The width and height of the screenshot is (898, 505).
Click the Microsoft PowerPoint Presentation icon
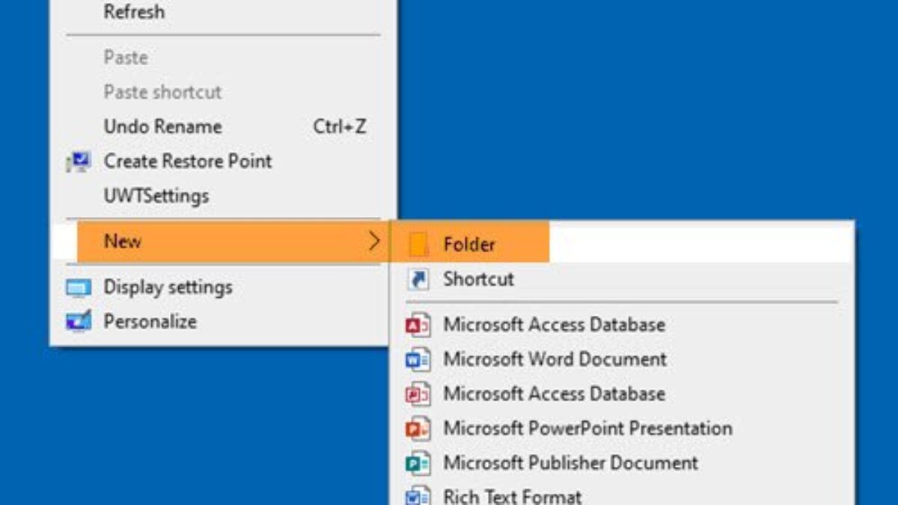tap(418, 429)
